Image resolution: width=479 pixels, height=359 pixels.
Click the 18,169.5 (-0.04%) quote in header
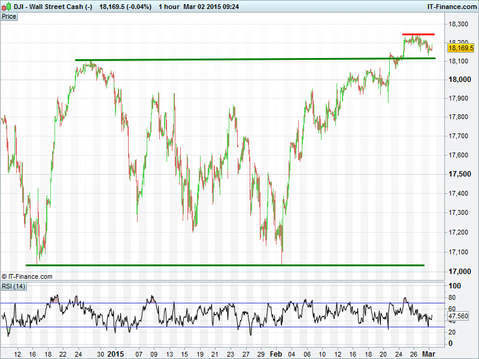[125, 6]
